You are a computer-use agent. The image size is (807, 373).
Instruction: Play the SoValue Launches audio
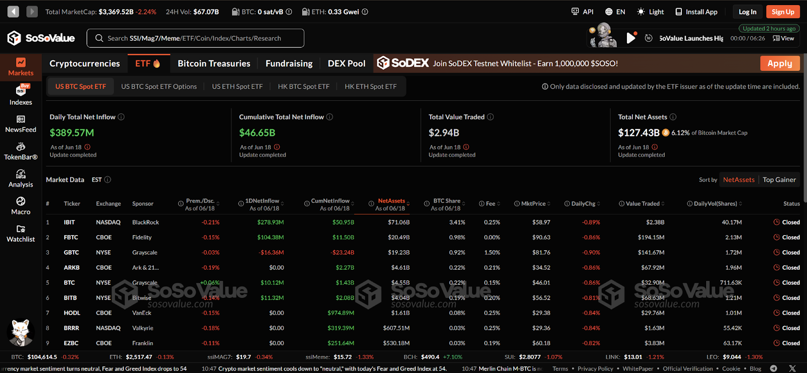click(x=630, y=38)
